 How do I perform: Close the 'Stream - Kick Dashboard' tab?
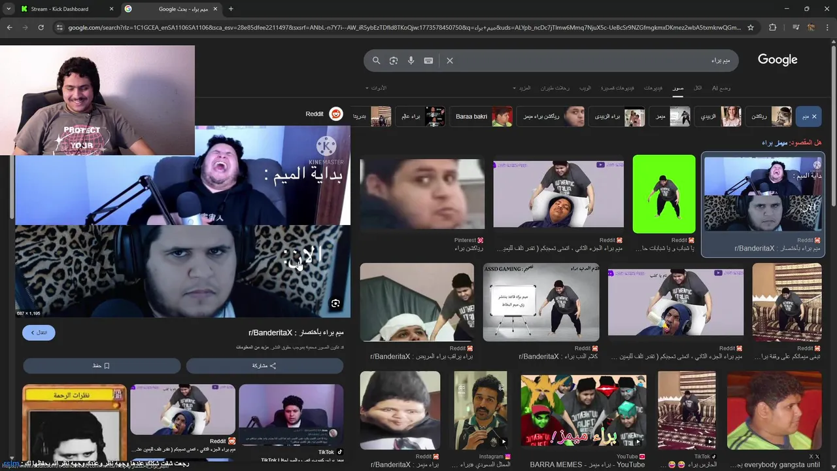coord(111,9)
